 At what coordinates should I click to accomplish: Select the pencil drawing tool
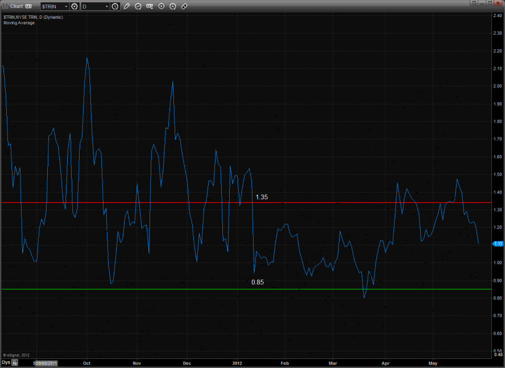pos(126,6)
